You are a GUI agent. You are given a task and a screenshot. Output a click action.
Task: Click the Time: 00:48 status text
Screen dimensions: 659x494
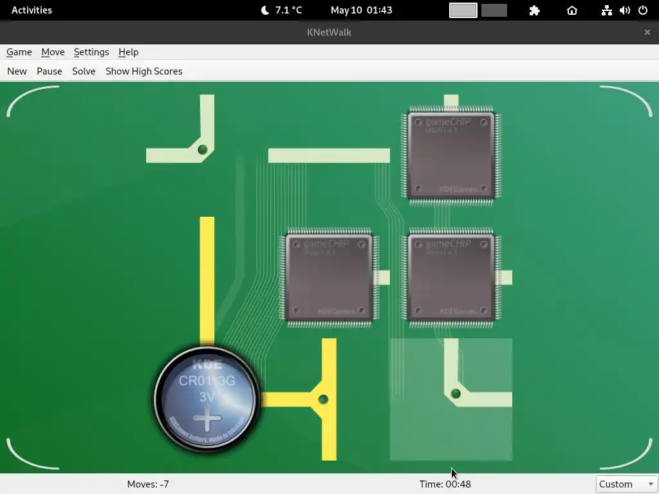coord(445,484)
